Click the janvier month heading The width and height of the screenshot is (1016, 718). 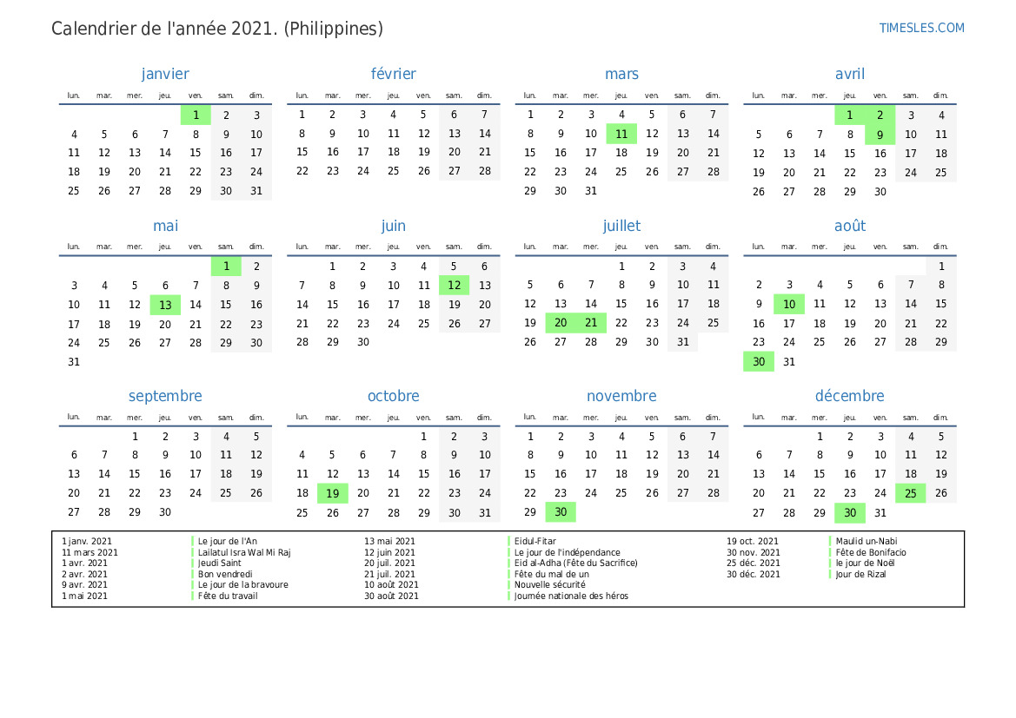click(x=165, y=75)
